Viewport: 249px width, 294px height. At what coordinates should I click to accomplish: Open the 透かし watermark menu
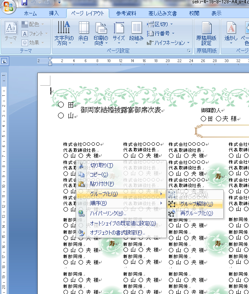(x=231, y=33)
